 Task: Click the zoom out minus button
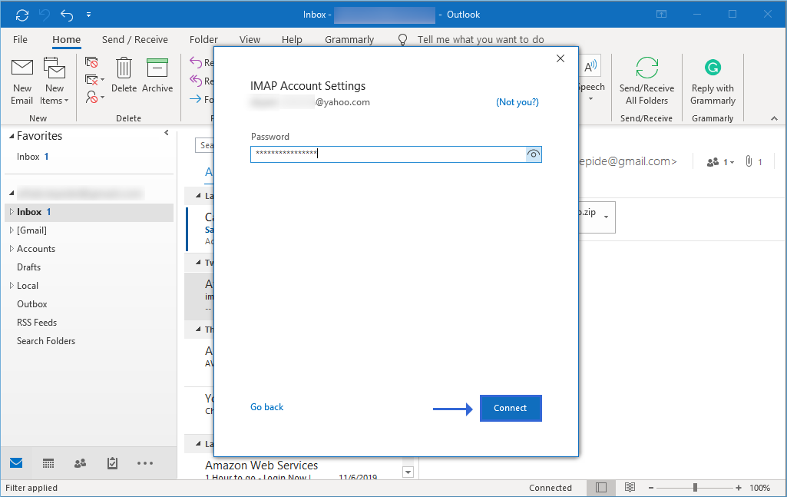pyautogui.click(x=651, y=488)
